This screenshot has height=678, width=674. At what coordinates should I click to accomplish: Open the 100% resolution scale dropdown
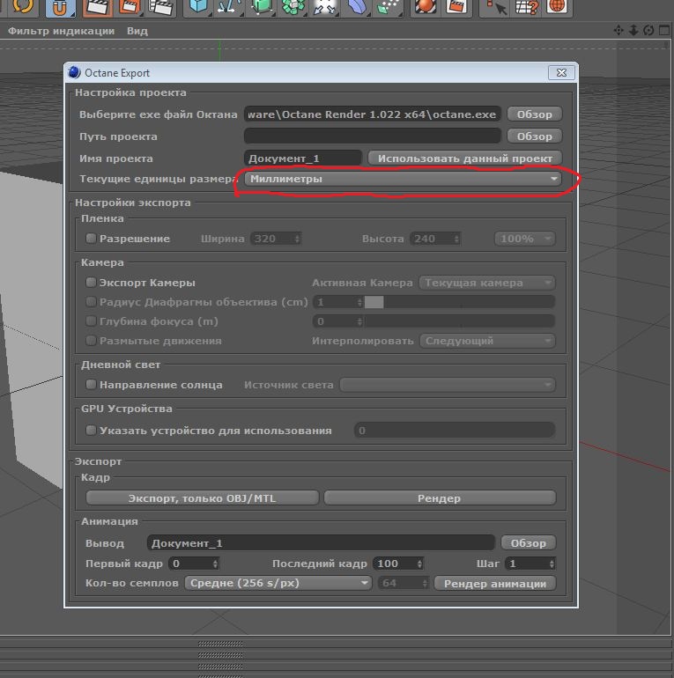(525, 239)
